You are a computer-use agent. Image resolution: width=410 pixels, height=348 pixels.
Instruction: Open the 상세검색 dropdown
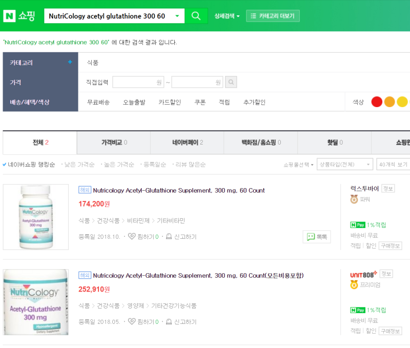coord(227,16)
